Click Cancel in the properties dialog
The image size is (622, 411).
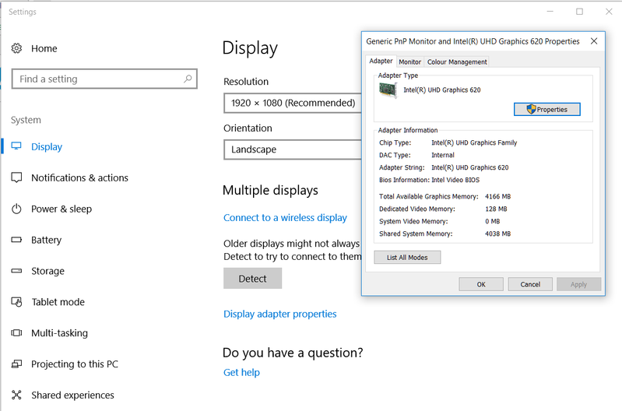point(530,284)
